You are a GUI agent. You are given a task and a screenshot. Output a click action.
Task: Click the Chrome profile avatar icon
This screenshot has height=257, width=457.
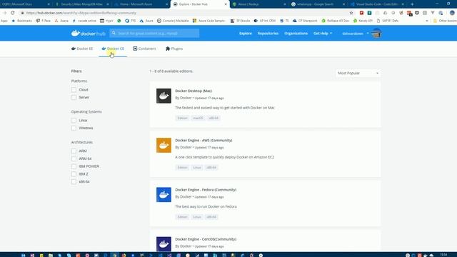tap(452, 13)
